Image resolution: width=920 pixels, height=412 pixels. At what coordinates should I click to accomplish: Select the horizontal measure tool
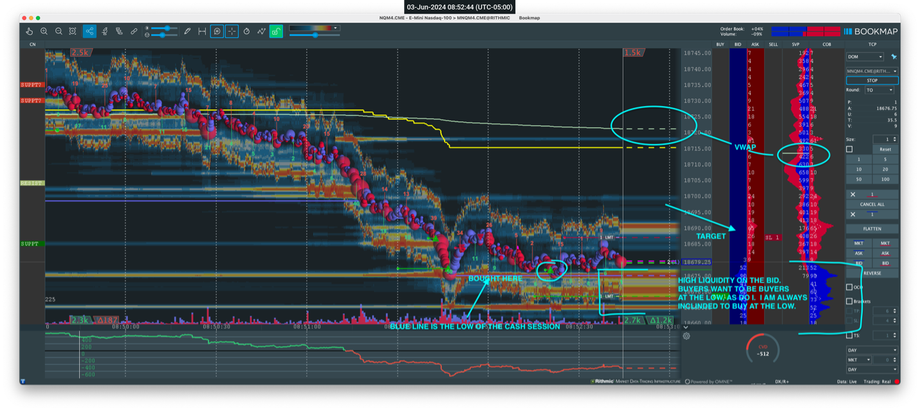[x=202, y=31]
